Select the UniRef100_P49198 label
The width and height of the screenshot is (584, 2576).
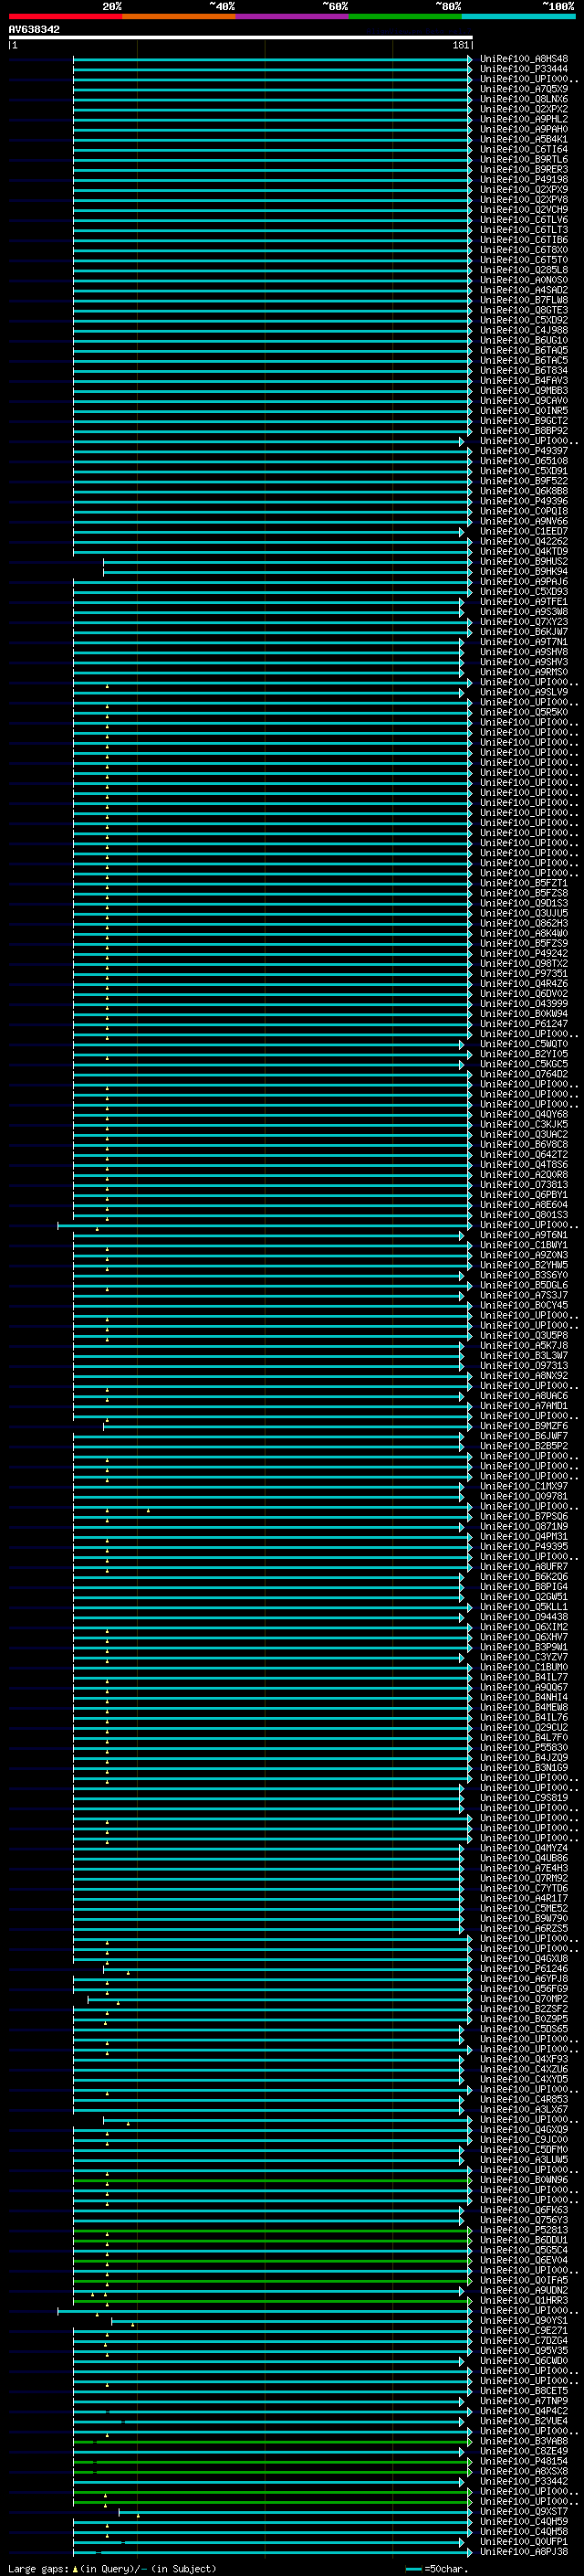(x=524, y=179)
